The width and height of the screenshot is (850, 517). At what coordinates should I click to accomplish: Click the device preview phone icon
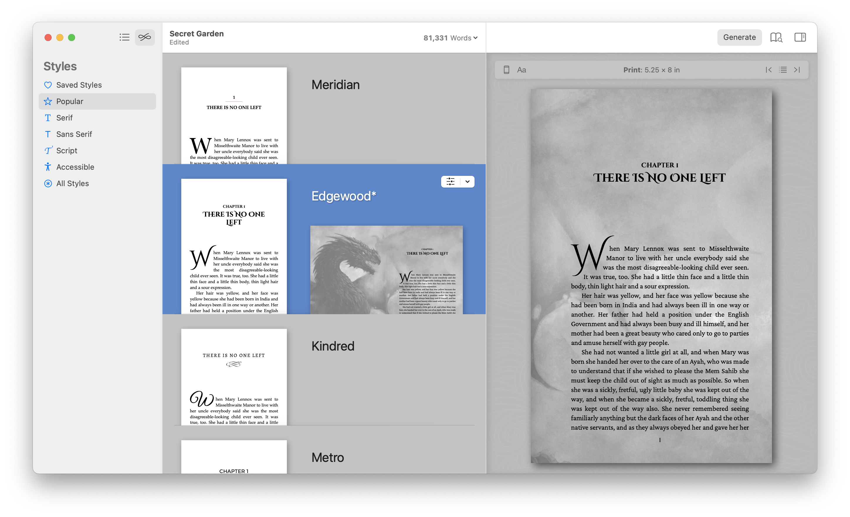pos(506,70)
